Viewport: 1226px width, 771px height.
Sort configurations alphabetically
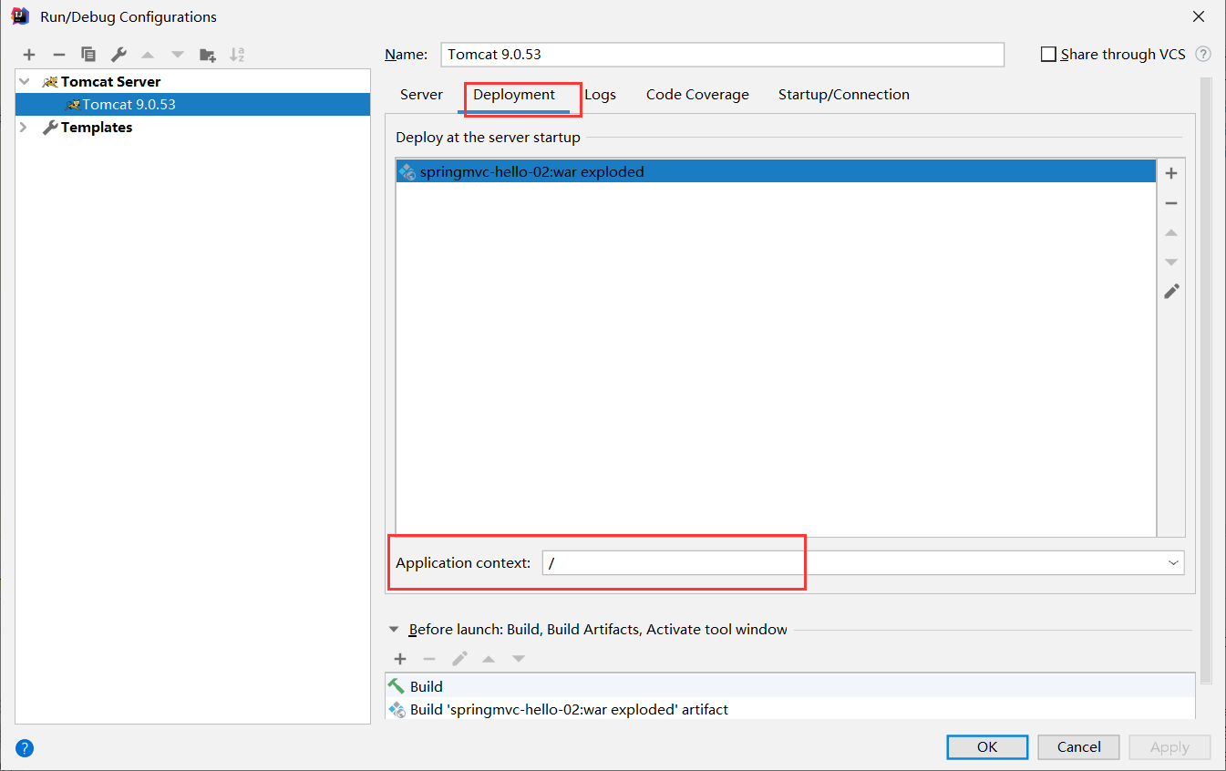237,55
